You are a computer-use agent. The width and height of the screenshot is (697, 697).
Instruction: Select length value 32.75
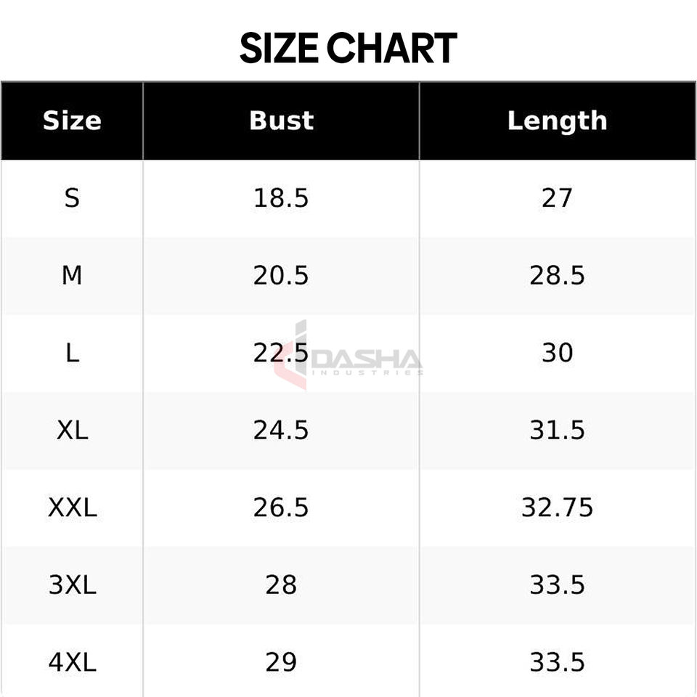[557, 508]
